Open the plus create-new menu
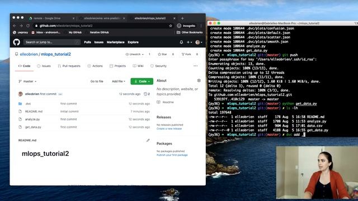This screenshot has width=358, height=201. 189,42
